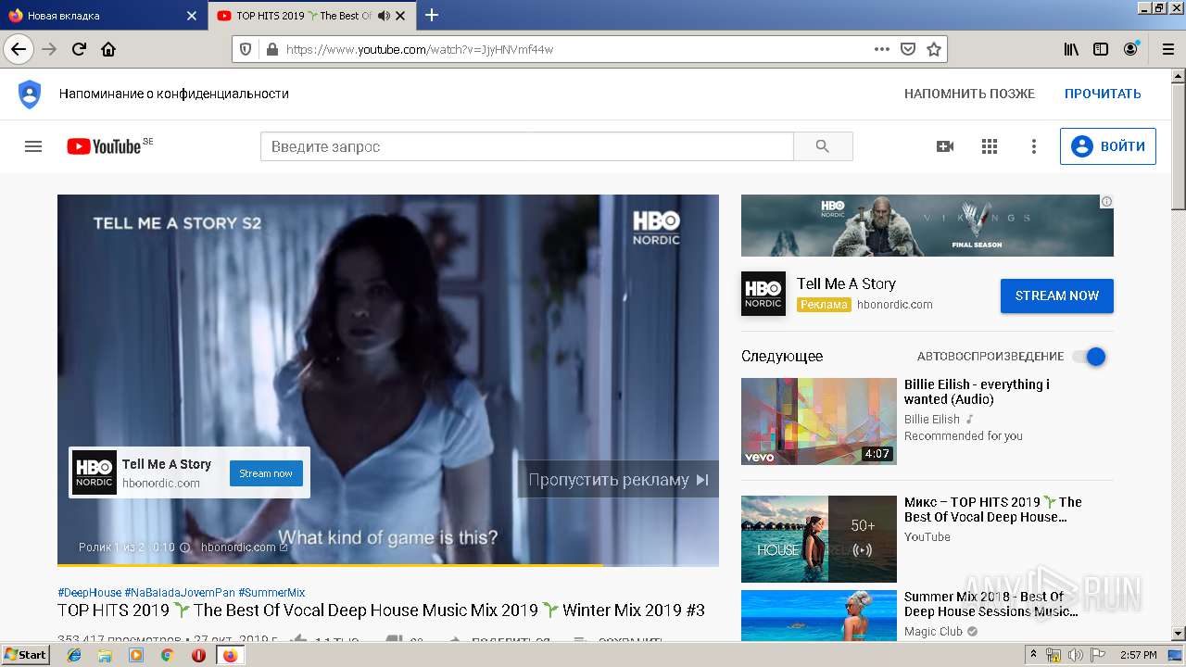Viewport: 1186px width, 667px height.
Task: Go back with the Firefox back arrow
Action: pyautogui.click(x=19, y=49)
